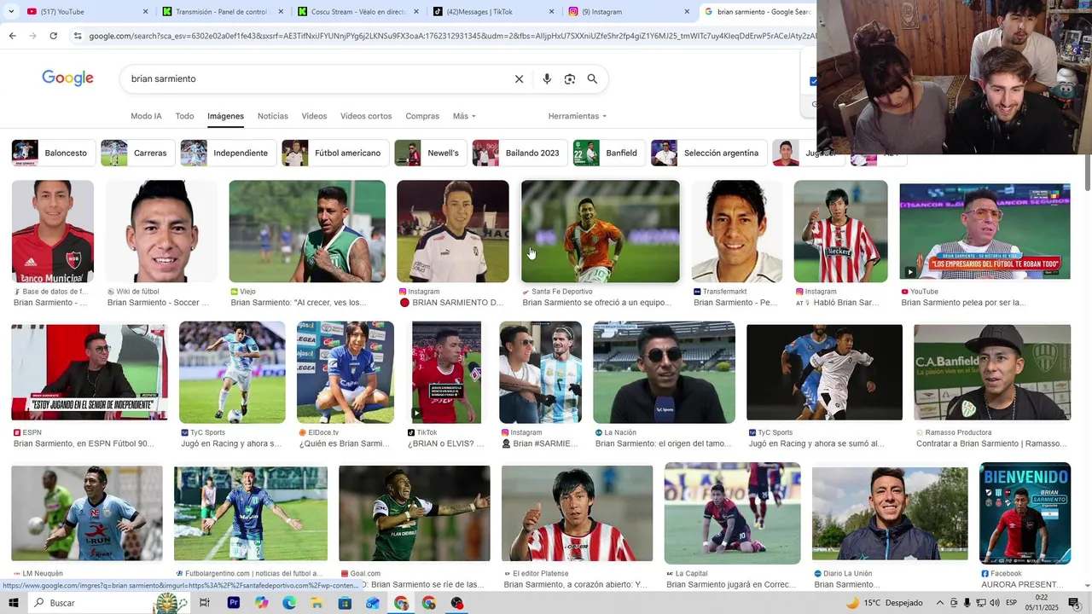The width and height of the screenshot is (1092, 614).
Task: Open the TikTok 'BRIAN o ELVIS' thumbnail
Action: (446, 372)
